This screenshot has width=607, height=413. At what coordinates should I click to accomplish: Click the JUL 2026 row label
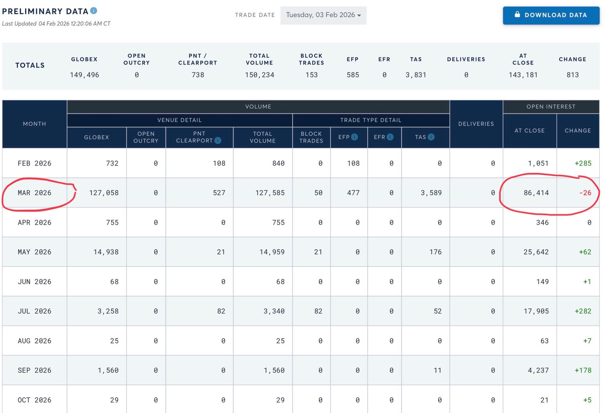34,311
